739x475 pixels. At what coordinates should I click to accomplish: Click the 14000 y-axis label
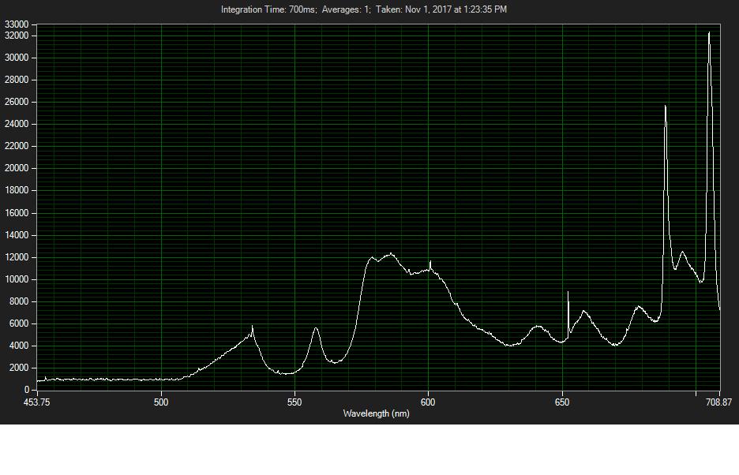tap(17, 235)
